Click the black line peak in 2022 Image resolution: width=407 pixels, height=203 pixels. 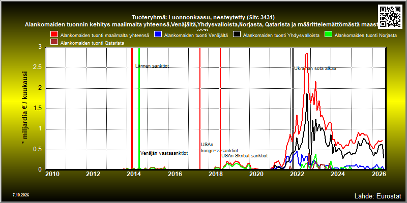307,94
